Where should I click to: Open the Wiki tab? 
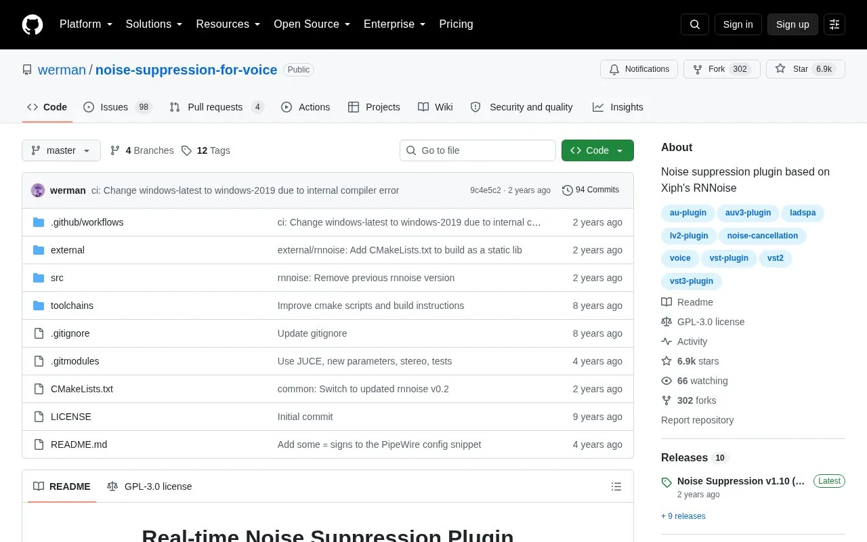[x=436, y=107]
